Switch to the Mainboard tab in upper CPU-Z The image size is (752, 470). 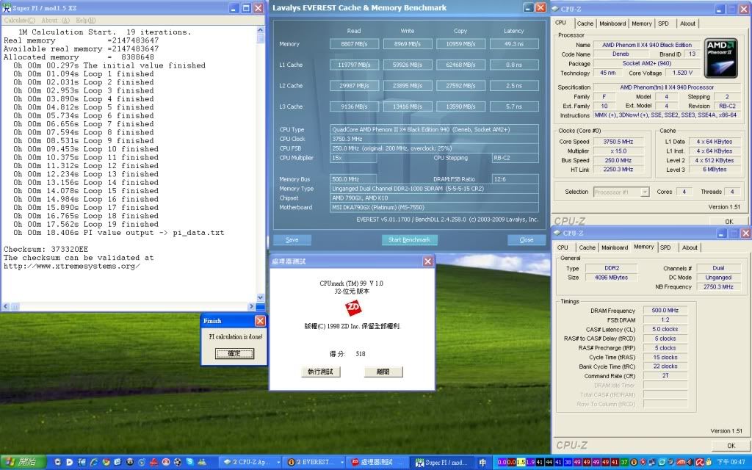click(612, 23)
